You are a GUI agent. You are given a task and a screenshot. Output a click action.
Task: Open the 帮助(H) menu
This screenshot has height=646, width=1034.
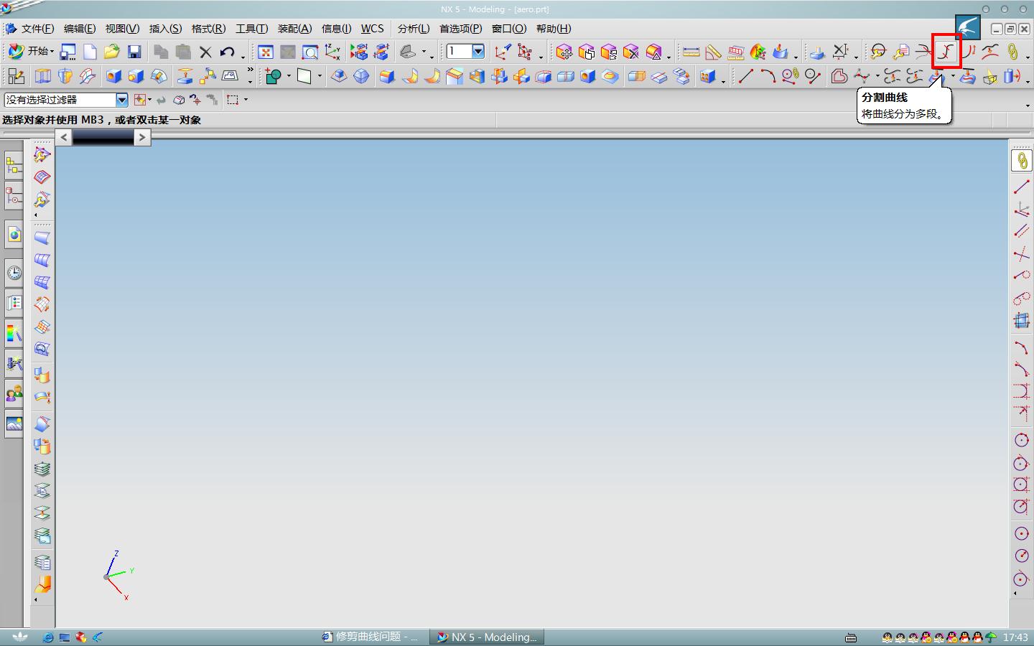554,29
